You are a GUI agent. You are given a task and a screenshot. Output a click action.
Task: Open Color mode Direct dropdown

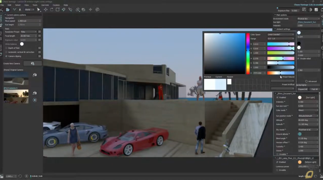(308, 110)
